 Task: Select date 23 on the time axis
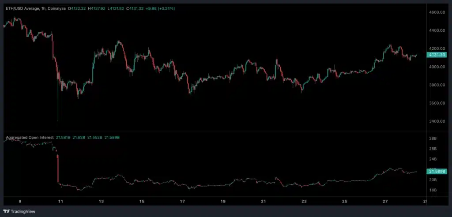tap(304, 202)
